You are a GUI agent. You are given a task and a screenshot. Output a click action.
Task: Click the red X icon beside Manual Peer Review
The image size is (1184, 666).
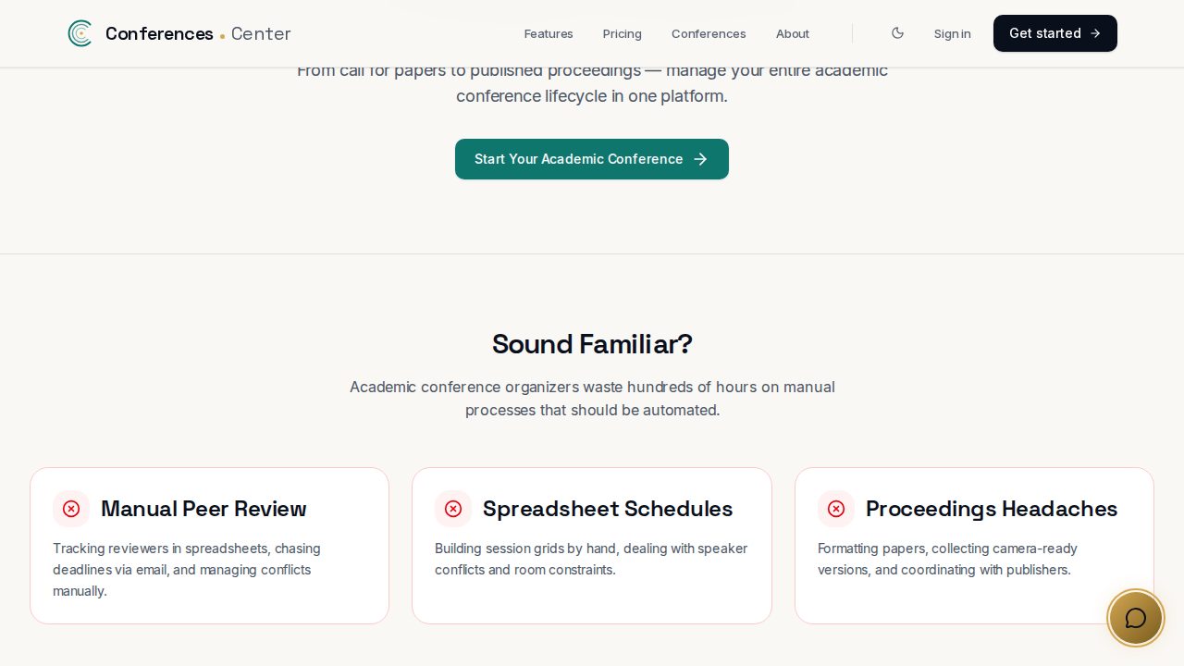(x=71, y=509)
